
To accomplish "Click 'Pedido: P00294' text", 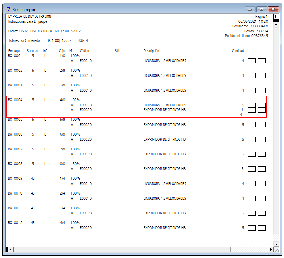I will (256, 31).
